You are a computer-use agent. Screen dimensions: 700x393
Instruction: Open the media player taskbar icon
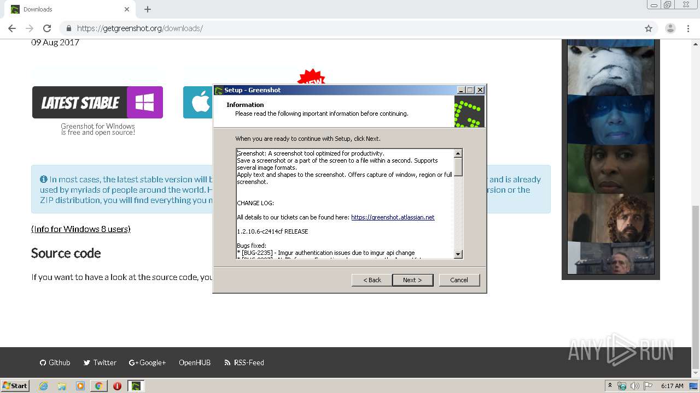pyautogui.click(x=80, y=386)
